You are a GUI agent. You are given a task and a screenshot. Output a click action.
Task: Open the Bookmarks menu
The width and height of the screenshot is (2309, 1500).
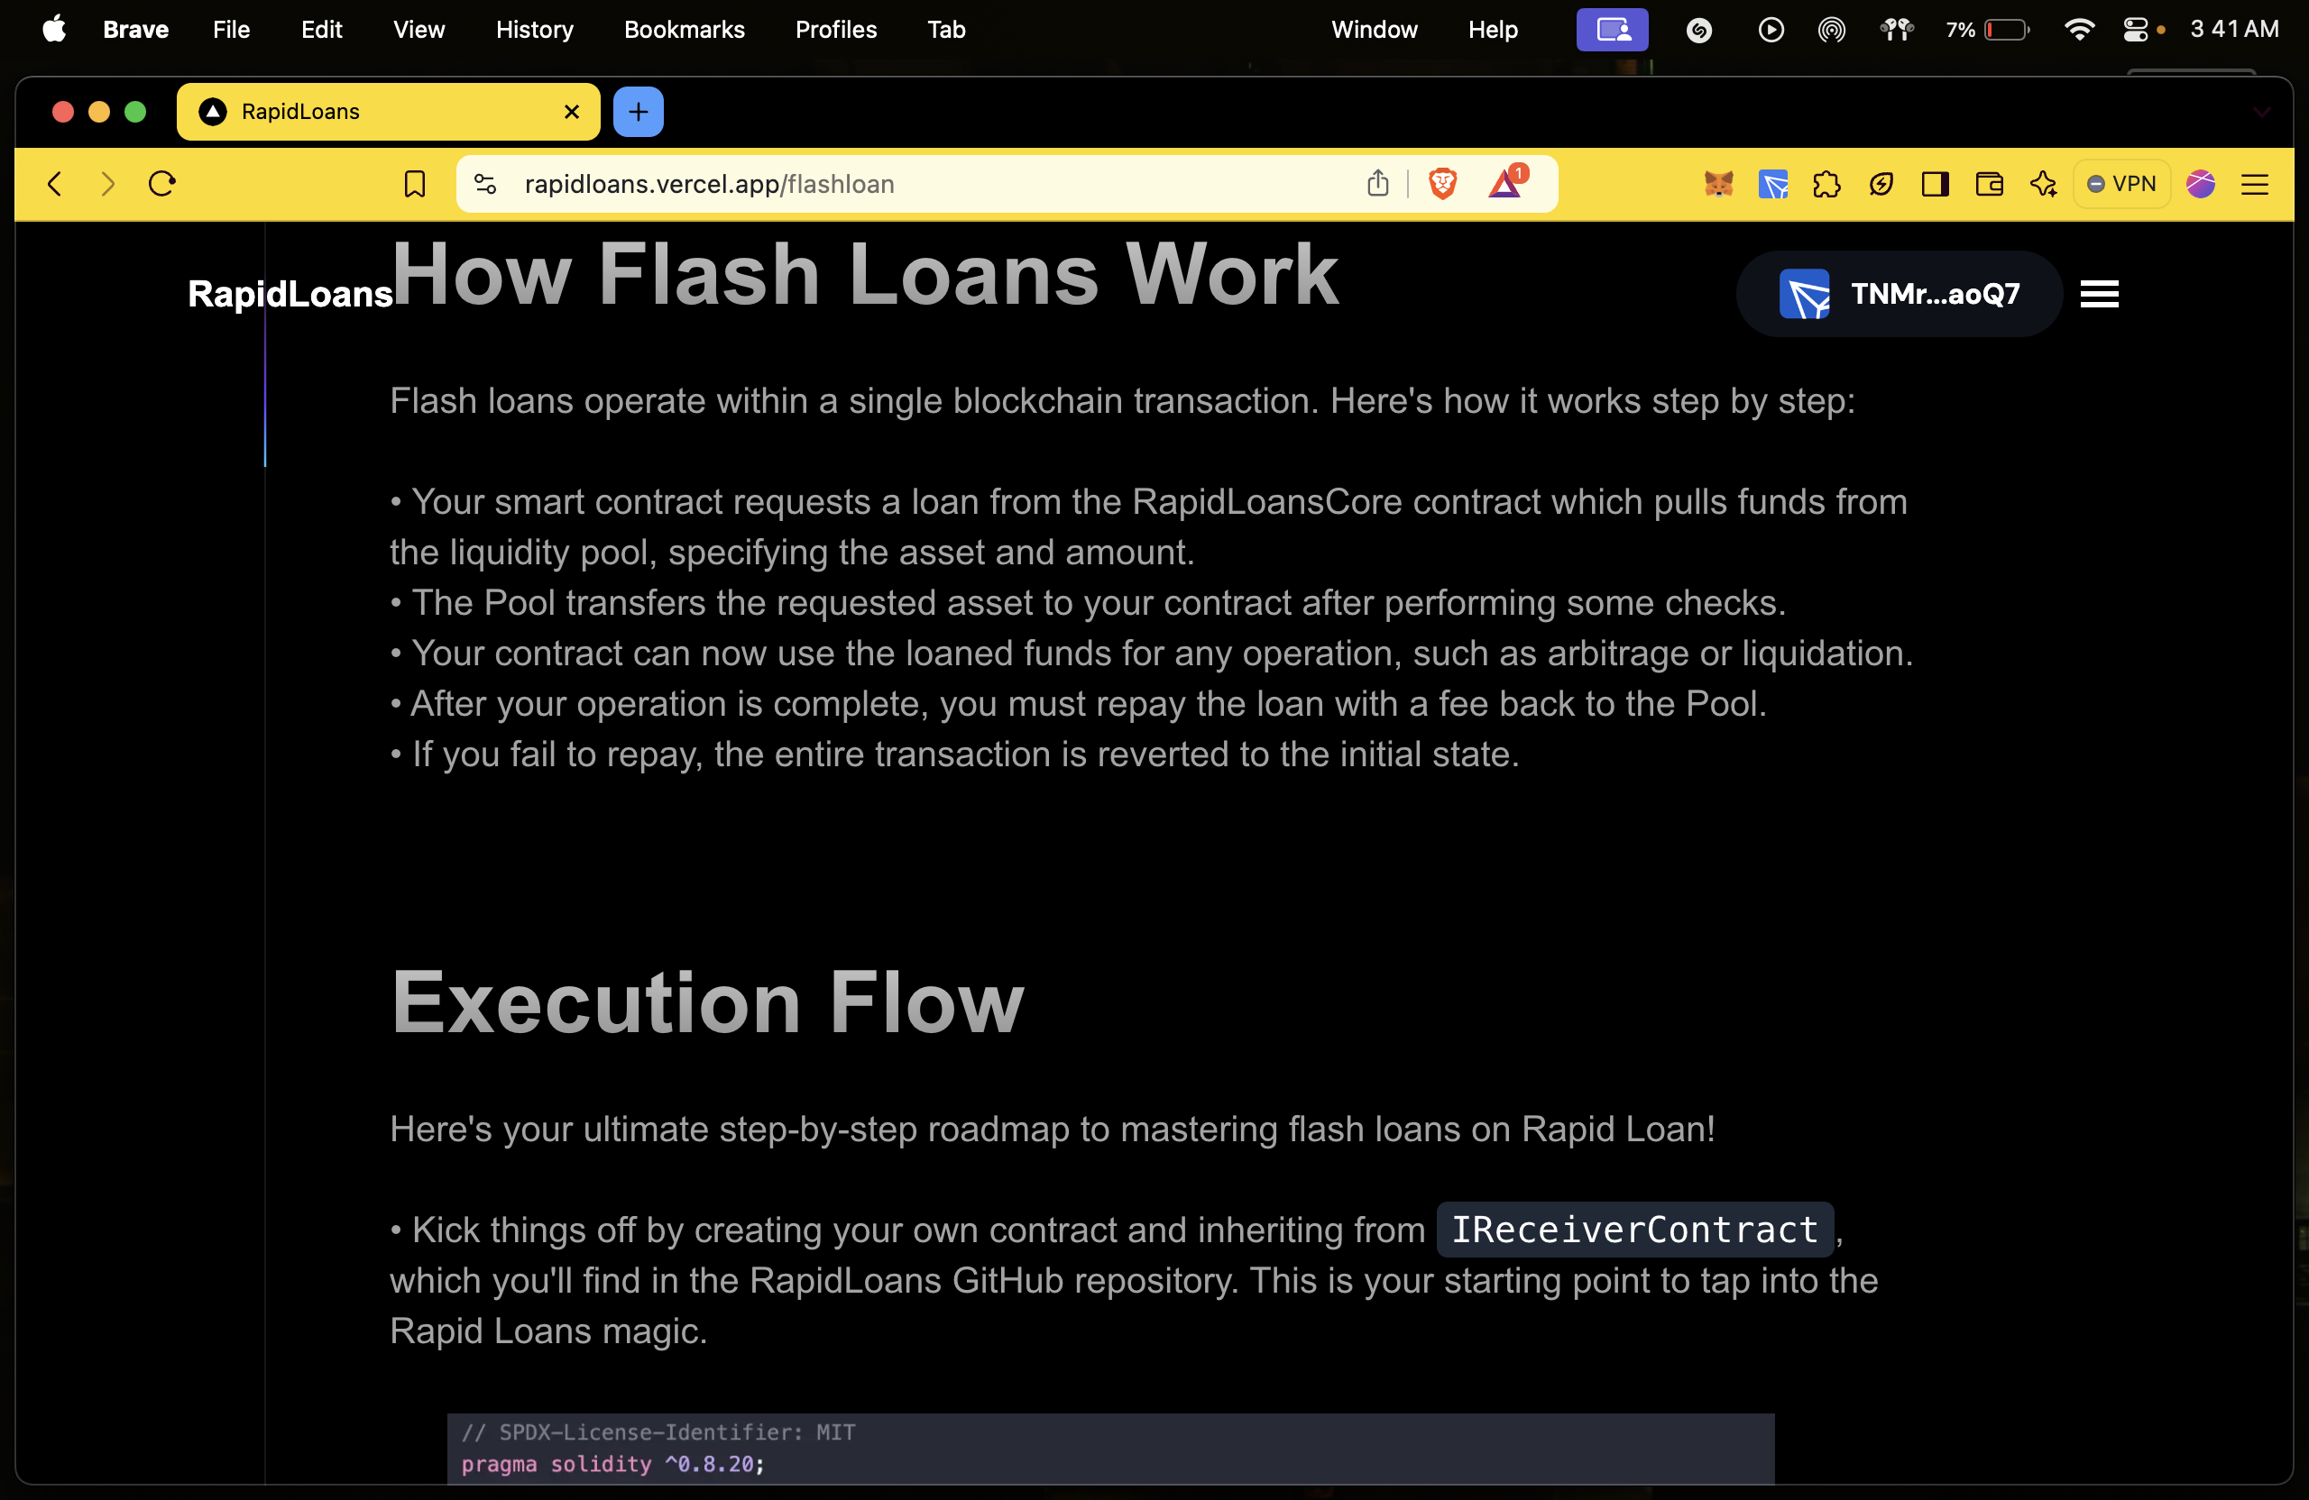click(684, 30)
